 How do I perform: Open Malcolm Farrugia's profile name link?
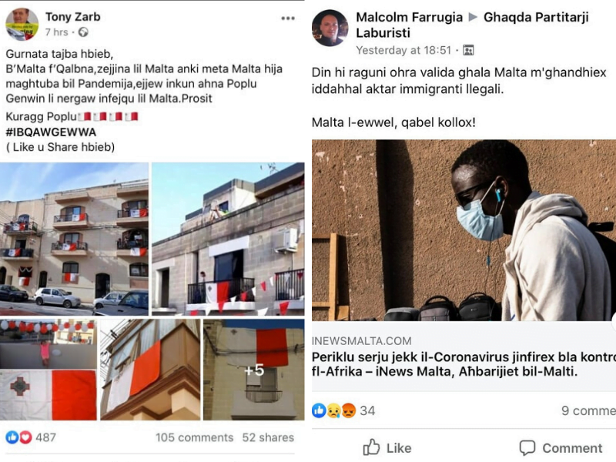[x=410, y=17]
